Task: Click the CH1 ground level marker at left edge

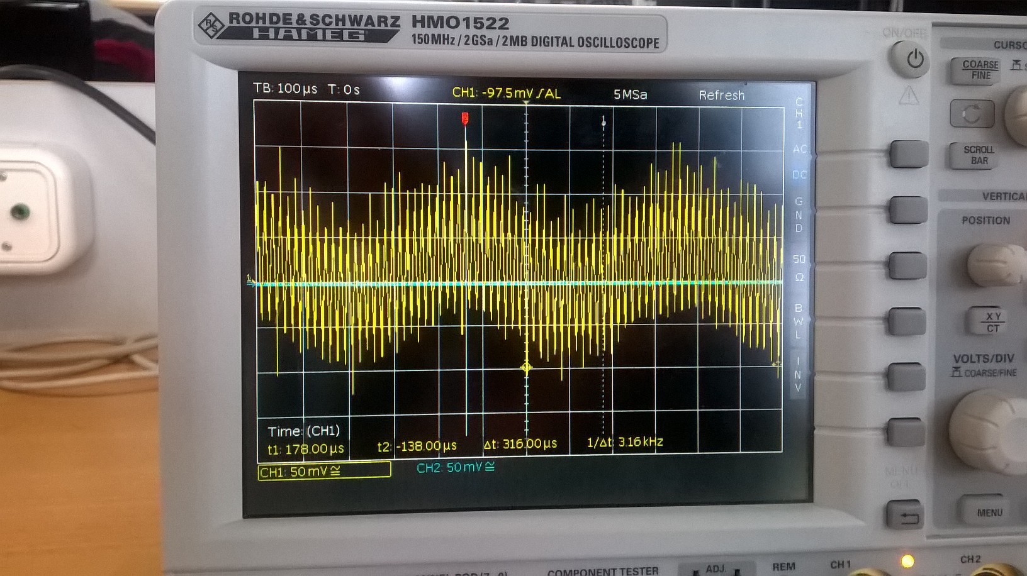Action: 250,280
